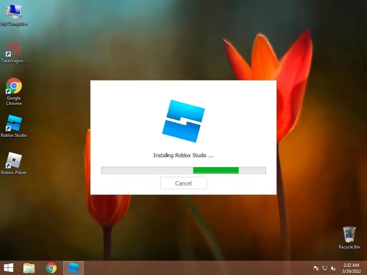Select the Google Chrome desktop shortcut

tap(14, 92)
